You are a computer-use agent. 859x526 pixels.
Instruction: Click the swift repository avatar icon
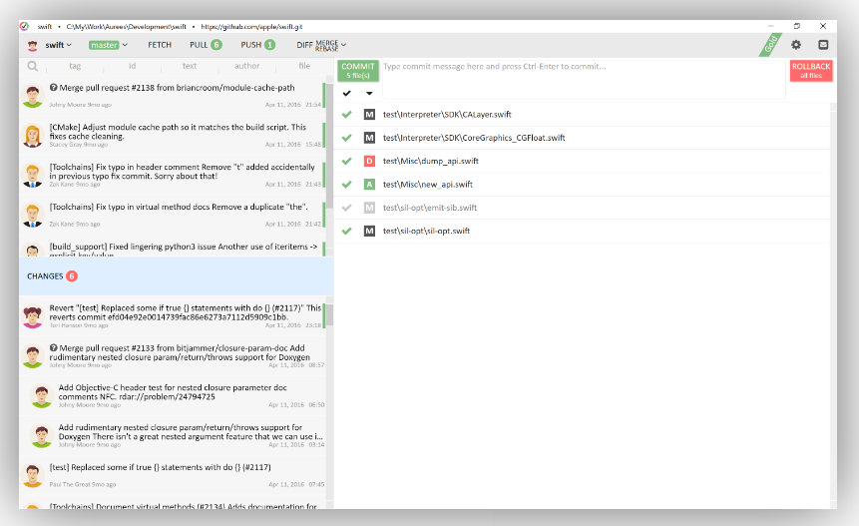(32, 45)
